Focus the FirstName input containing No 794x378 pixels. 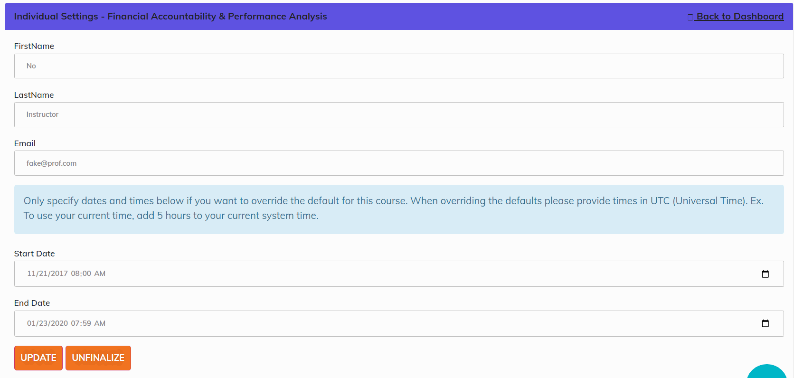(x=399, y=66)
